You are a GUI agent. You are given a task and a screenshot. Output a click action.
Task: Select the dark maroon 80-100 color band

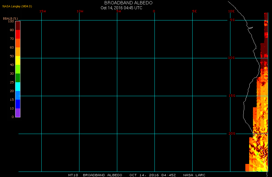point(18,26)
